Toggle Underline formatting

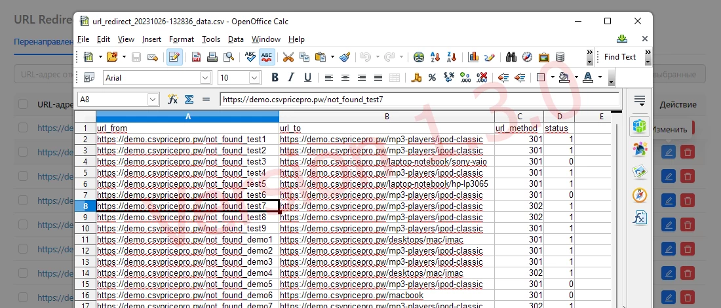[307, 78]
